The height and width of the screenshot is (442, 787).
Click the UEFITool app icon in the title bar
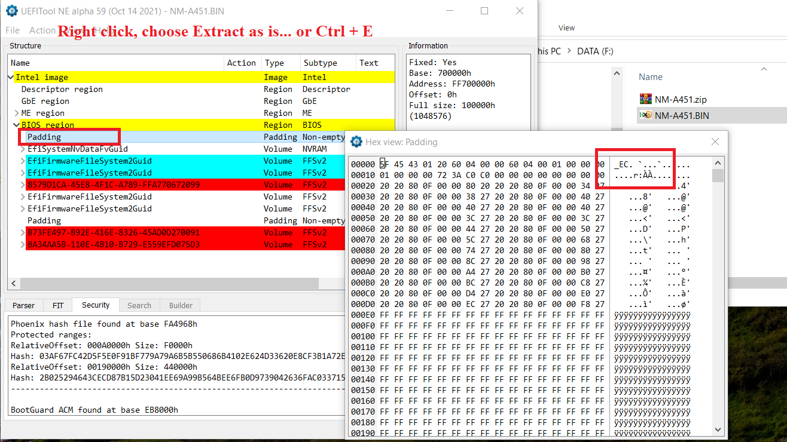tap(11, 11)
